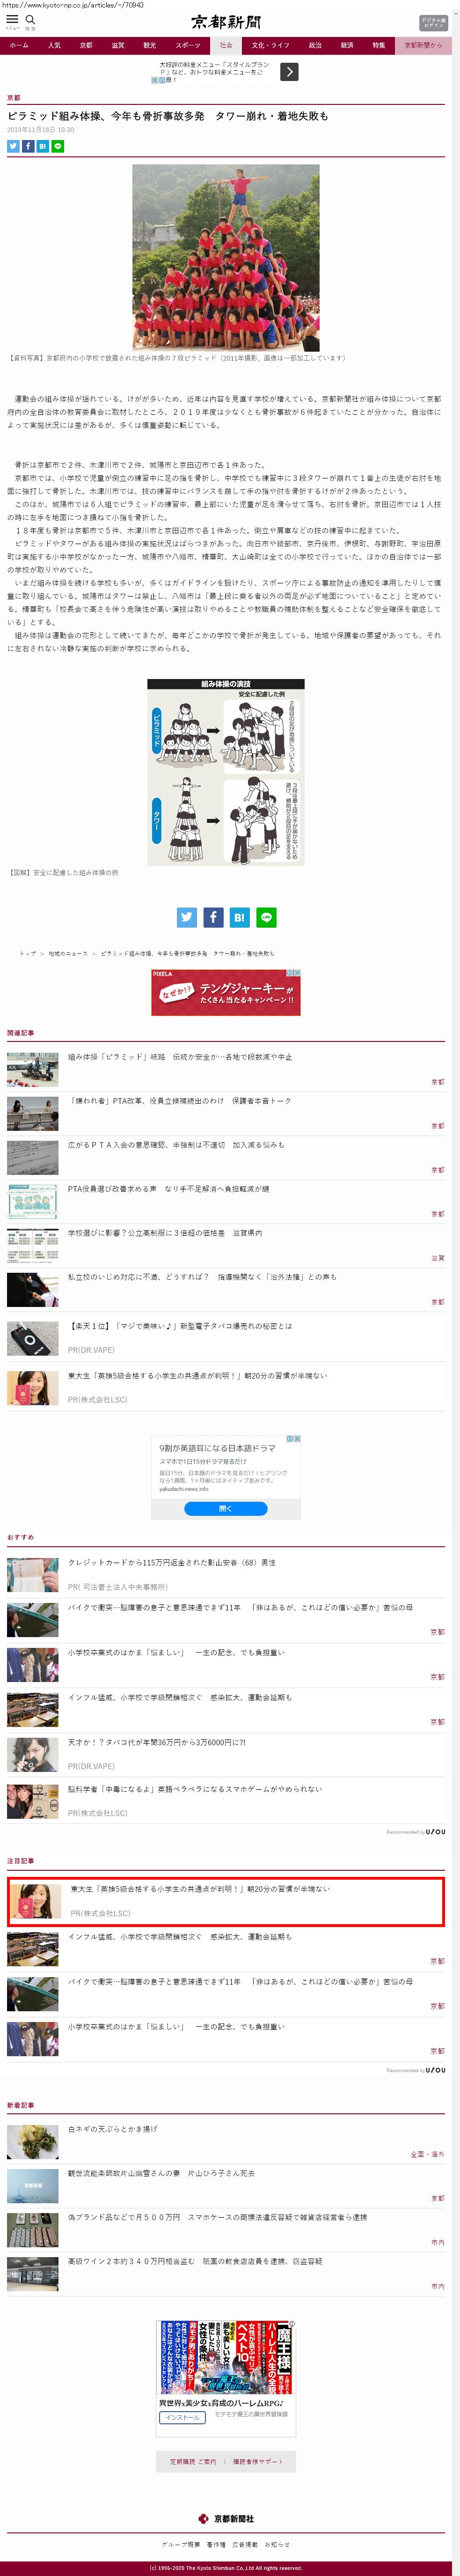Open the トップ breadcrumb link
The image size is (460, 2576).
(x=28, y=953)
